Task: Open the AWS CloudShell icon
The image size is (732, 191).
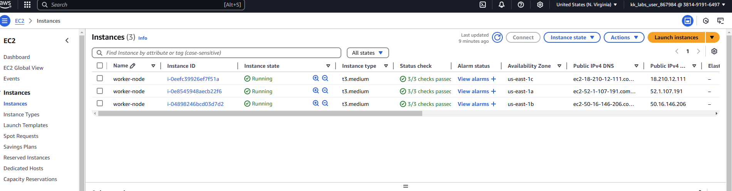Action: coord(483,5)
